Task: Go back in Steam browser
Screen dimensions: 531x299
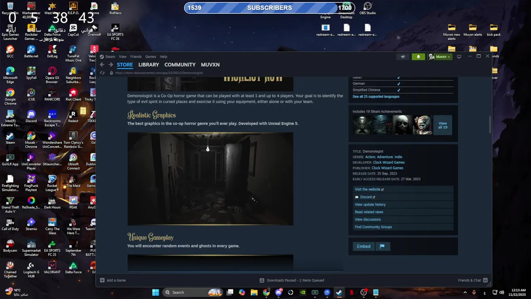Action: (102, 65)
